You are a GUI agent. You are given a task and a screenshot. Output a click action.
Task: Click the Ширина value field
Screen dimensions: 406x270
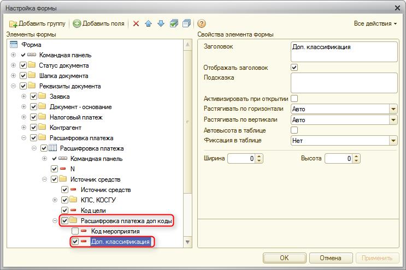tap(242, 158)
